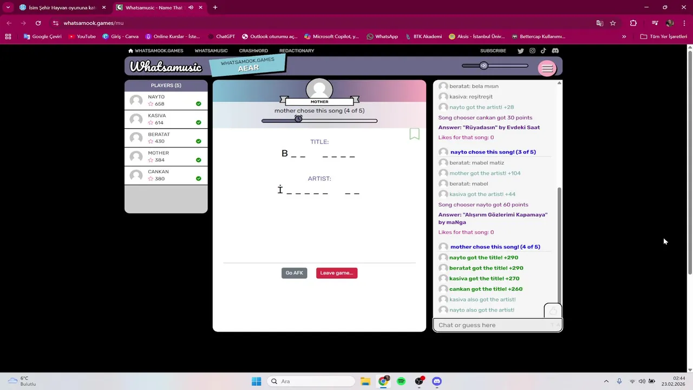Click the Chrome translate page icon

599,23
